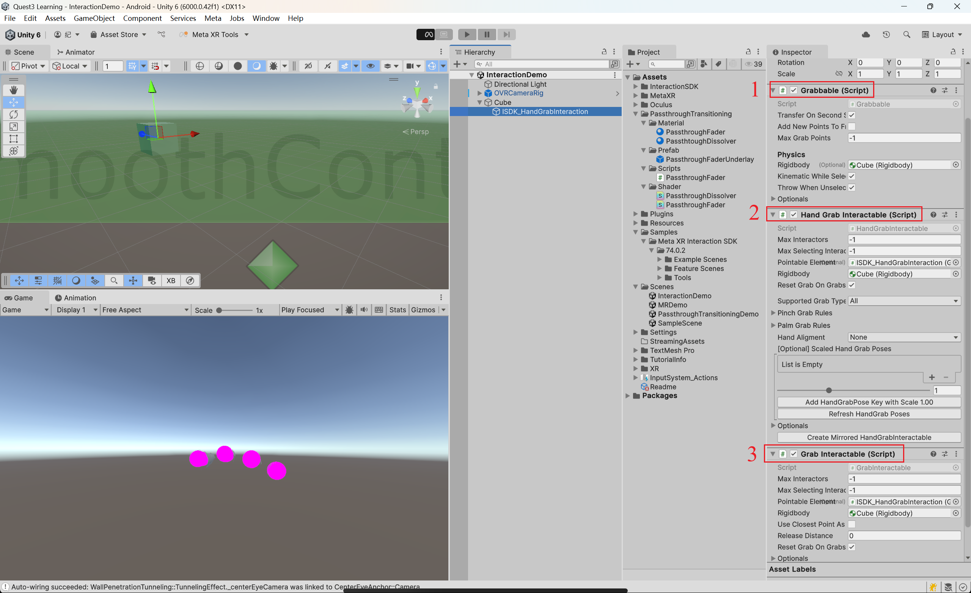The image size is (971, 593).
Task: Select the Transform tool in Scene toolbar
Action: tap(13, 151)
